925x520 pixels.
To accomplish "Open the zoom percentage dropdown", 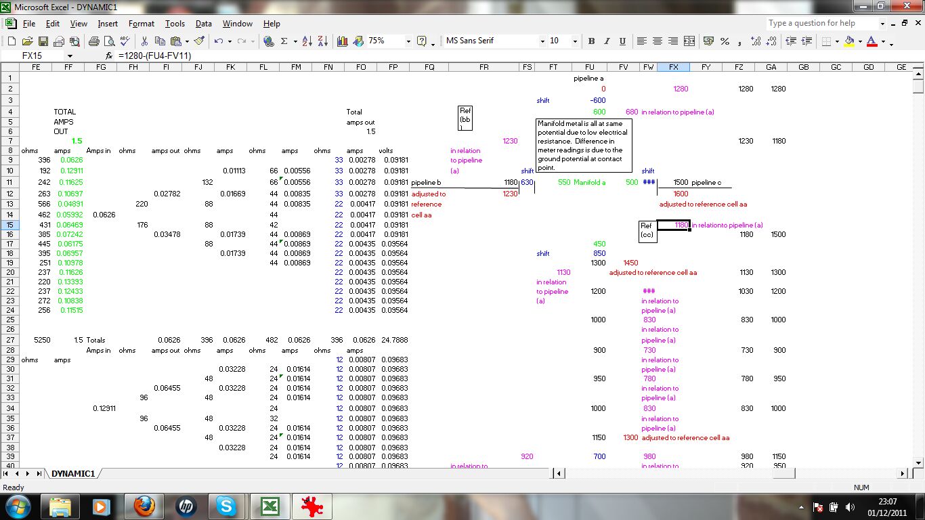I will 408,41.
